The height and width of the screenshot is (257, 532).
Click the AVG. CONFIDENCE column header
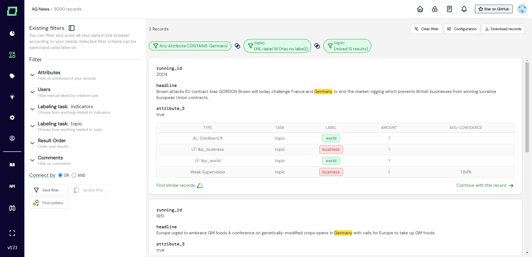tap(466, 128)
